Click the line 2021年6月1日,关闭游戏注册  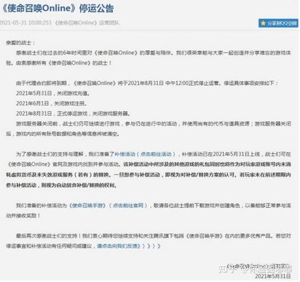tap(51, 103)
